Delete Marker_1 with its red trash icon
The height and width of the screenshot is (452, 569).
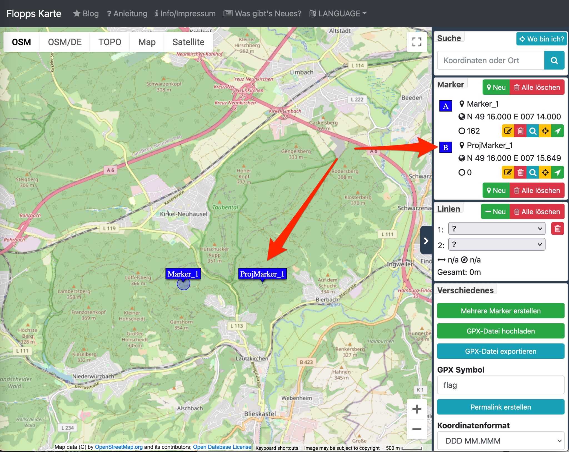520,131
